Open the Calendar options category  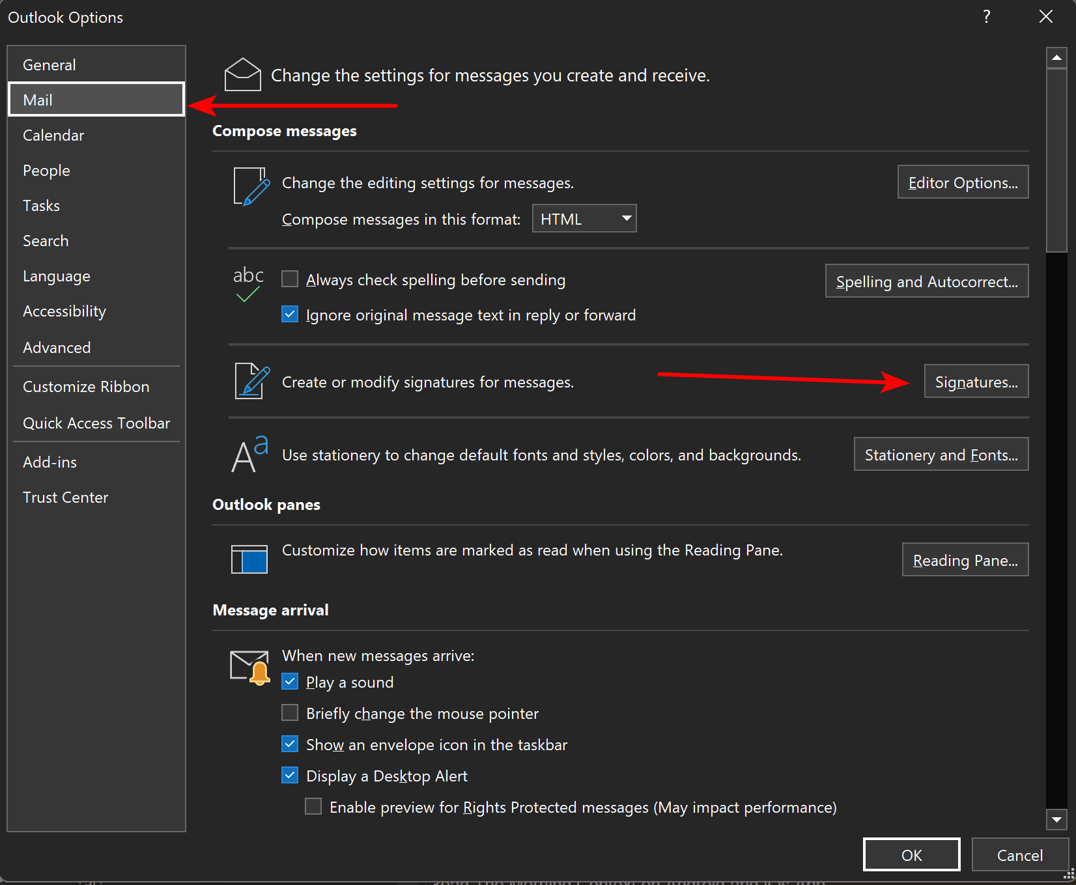click(x=96, y=135)
